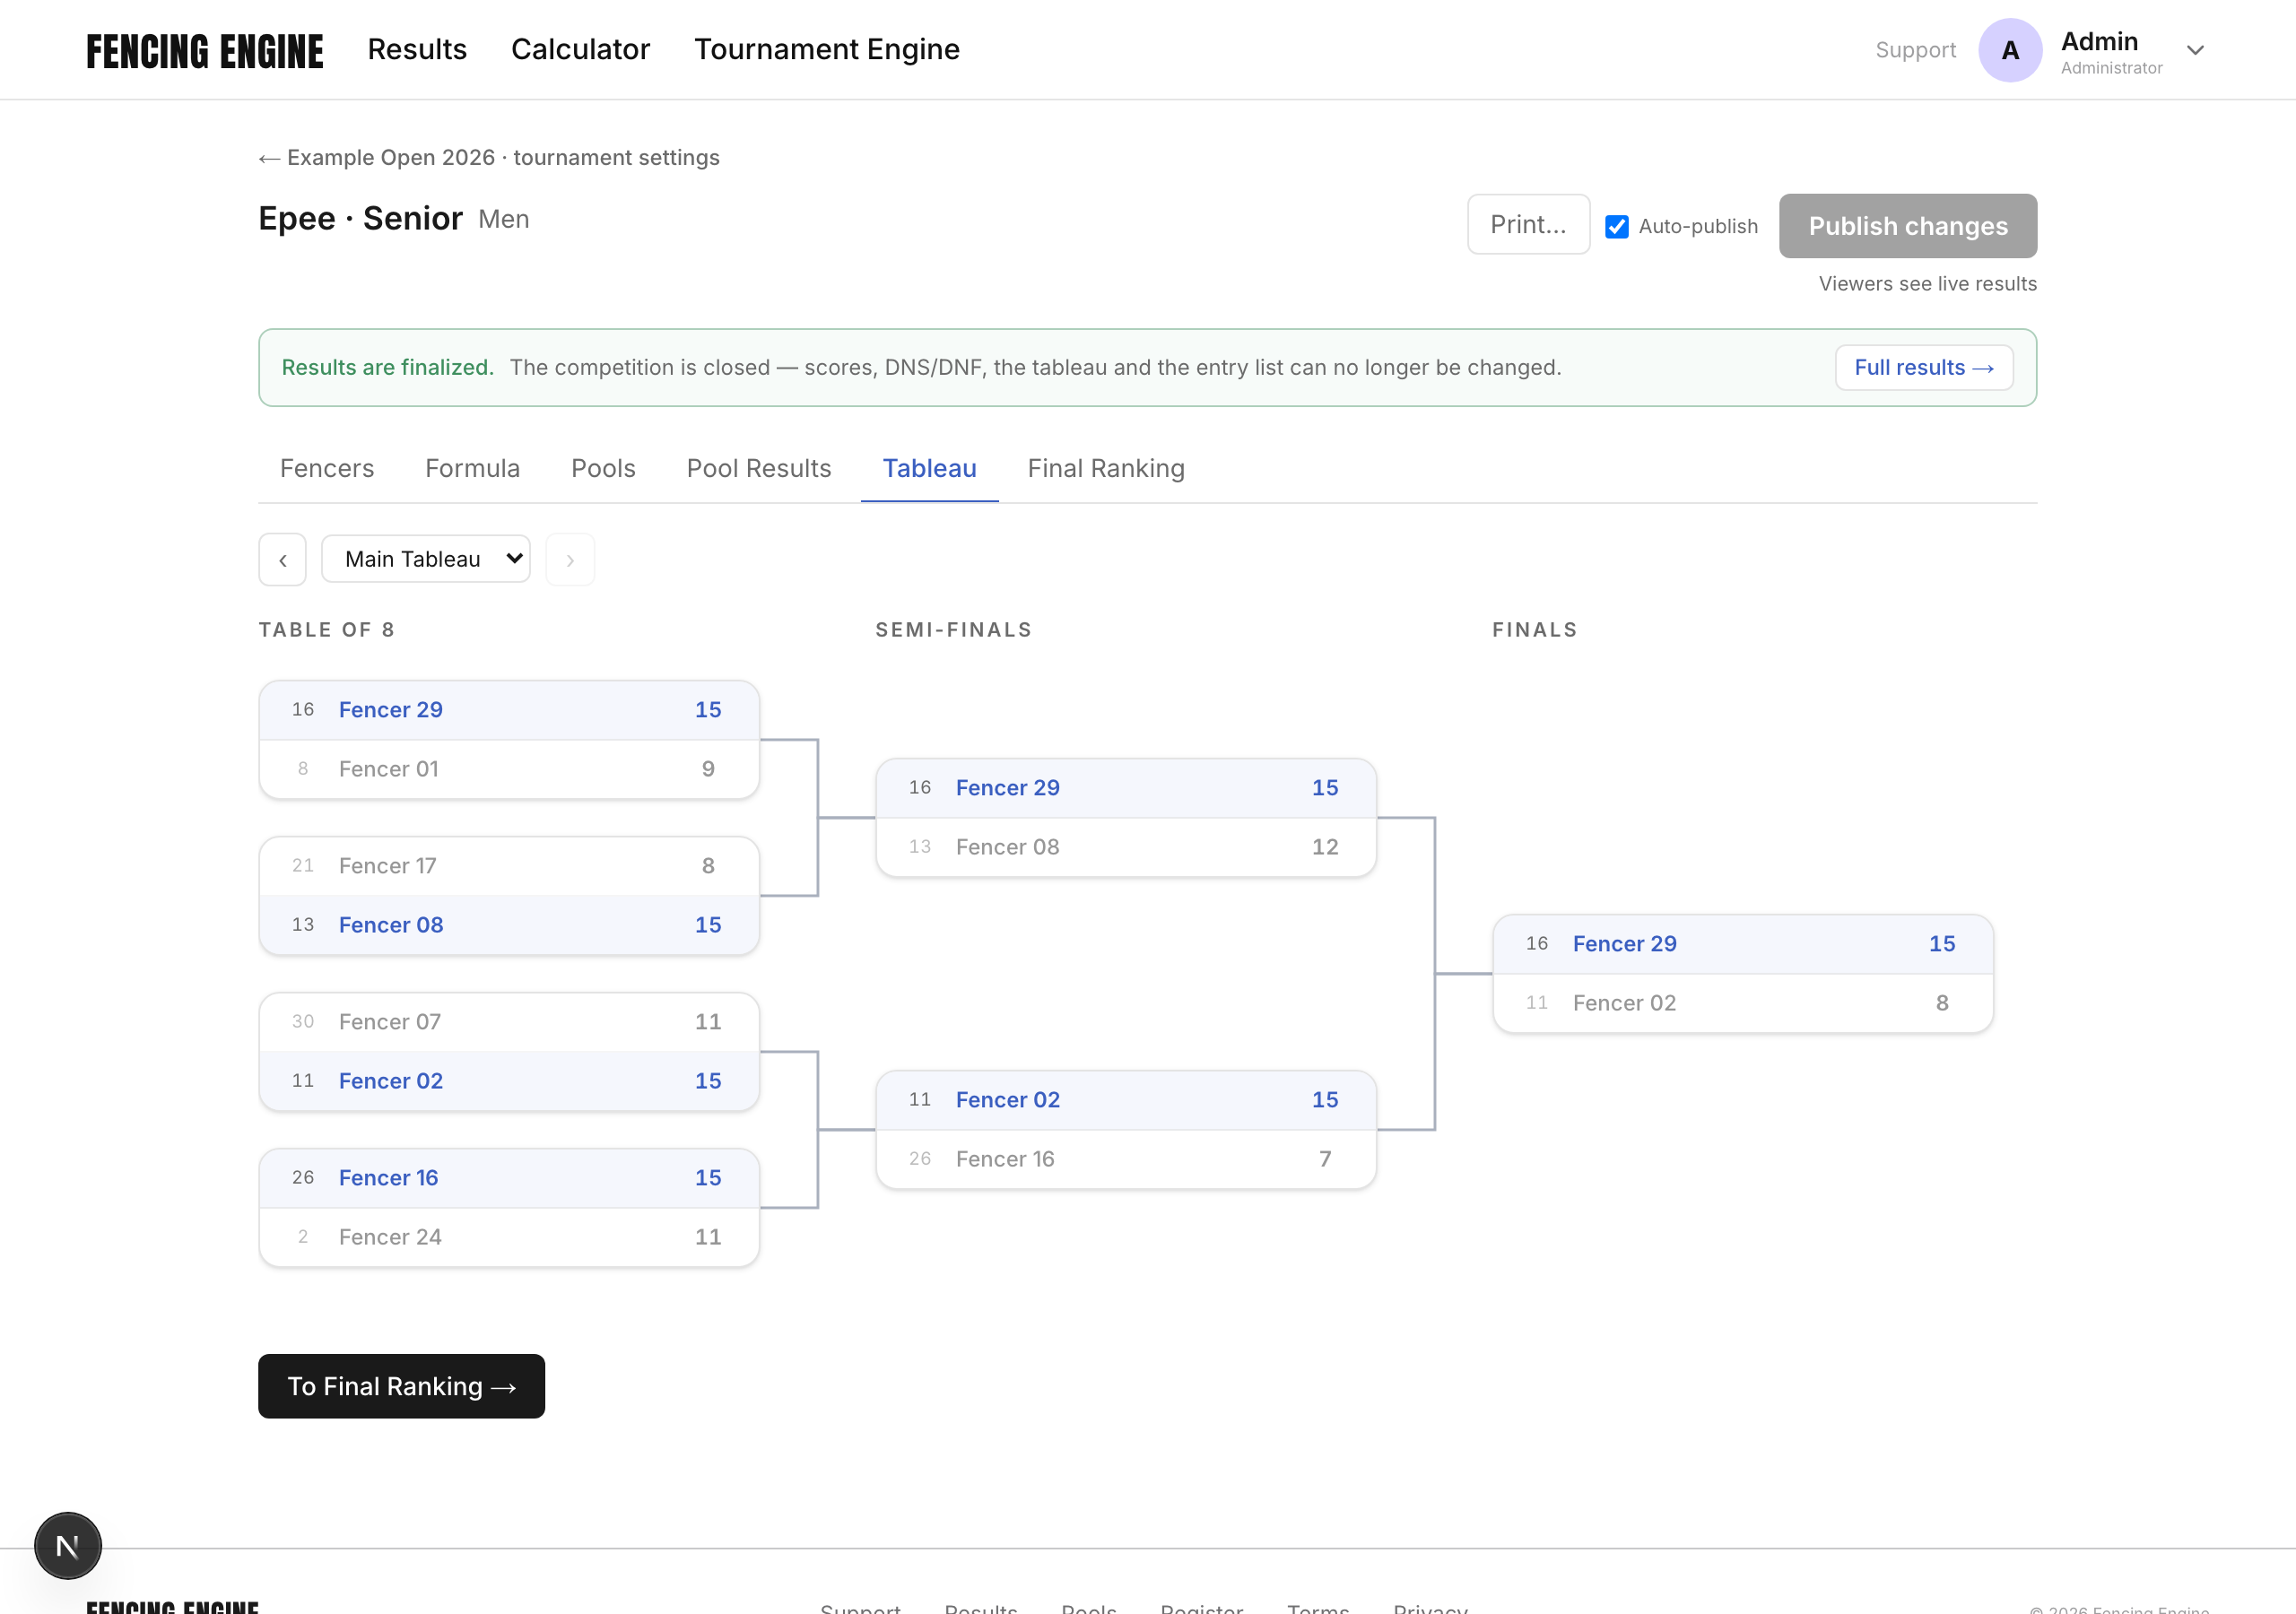Open Results in top navigation
The width and height of the screenshot is (2296, 1614).
click(x=417, y=49)
